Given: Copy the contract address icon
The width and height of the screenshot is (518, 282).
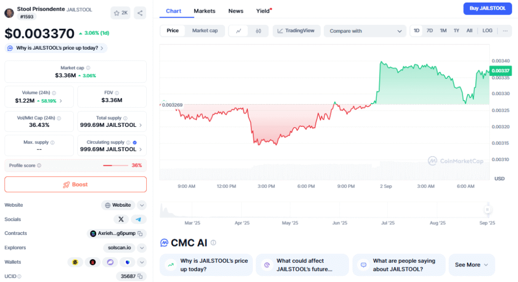Looking at the screenshot, I should pos(140,233).
